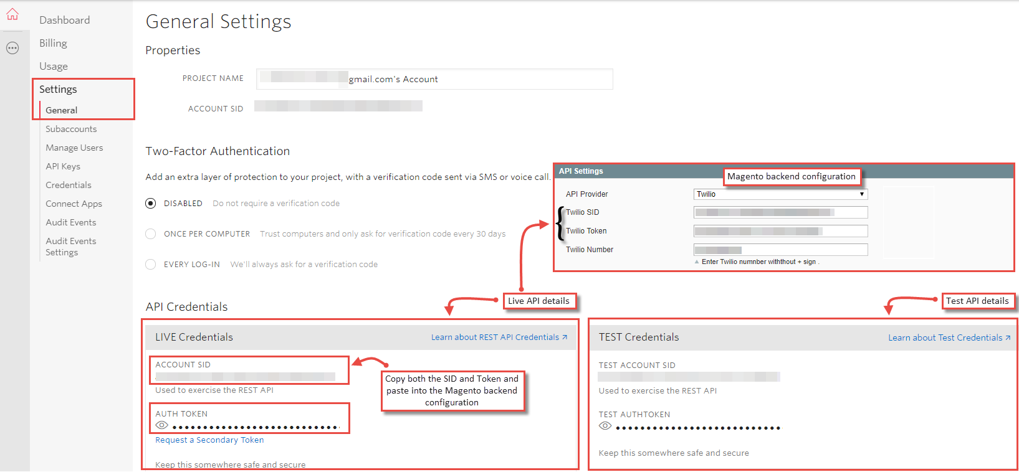Image resolution: width=1019 pixels, height=472 pixels.
Task: Click the Twilio SID input field
Action: pos(781,212)
